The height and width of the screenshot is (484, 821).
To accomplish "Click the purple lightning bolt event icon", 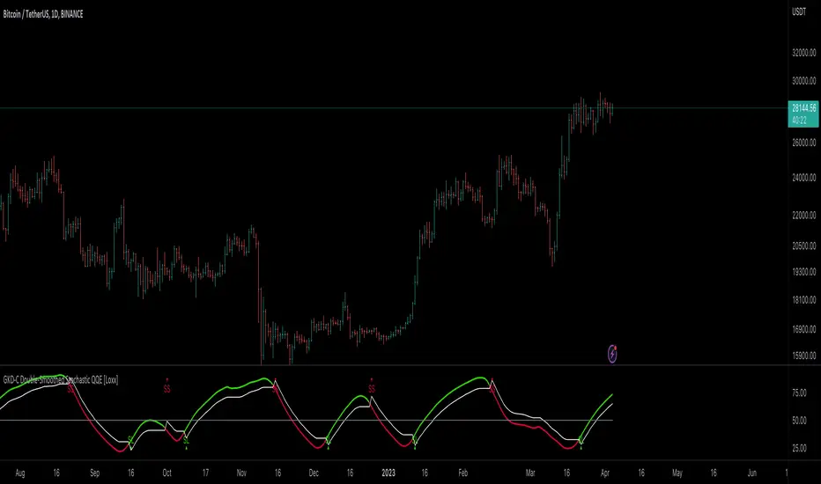I will (x=612, y=355).
